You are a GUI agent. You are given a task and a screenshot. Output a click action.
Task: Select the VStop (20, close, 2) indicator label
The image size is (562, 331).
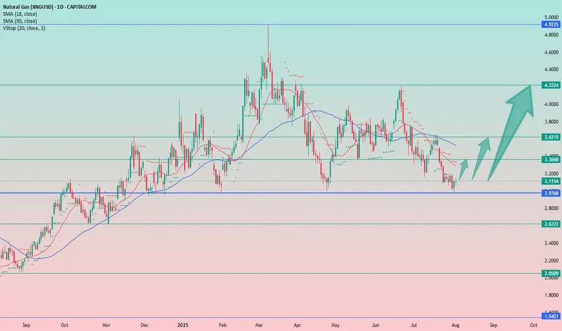(x=24, y=28)
